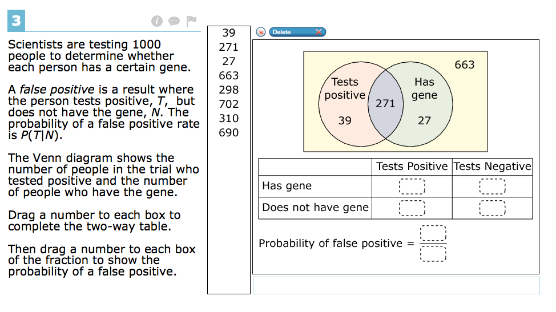Click the Has gene, Tests Negative box
The width and height of the screenshot is (556, 312).
point(492,187)
